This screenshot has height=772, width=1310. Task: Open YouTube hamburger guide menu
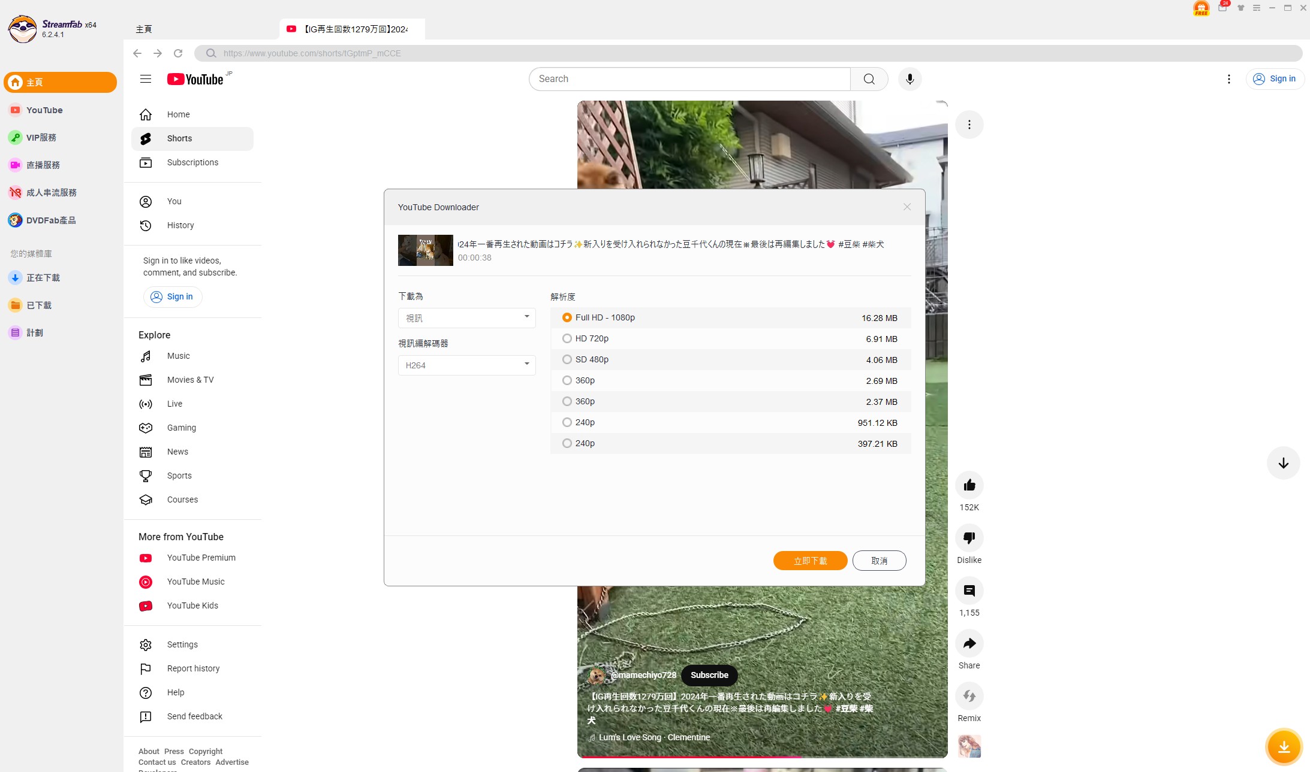point(146,79)
